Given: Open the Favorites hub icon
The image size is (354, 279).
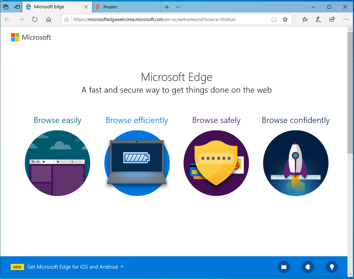Looking at the screenshot, I should [305, 19].
